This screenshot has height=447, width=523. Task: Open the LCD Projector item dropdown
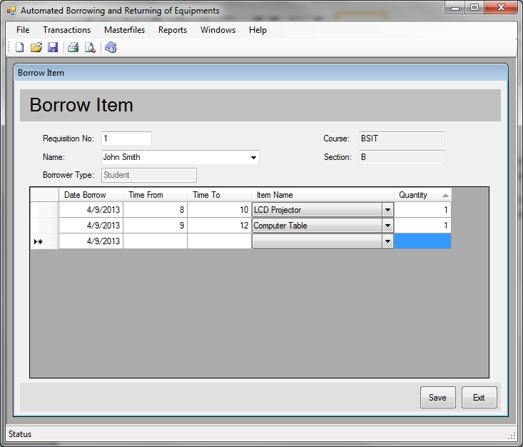click(x=387, y=210)
